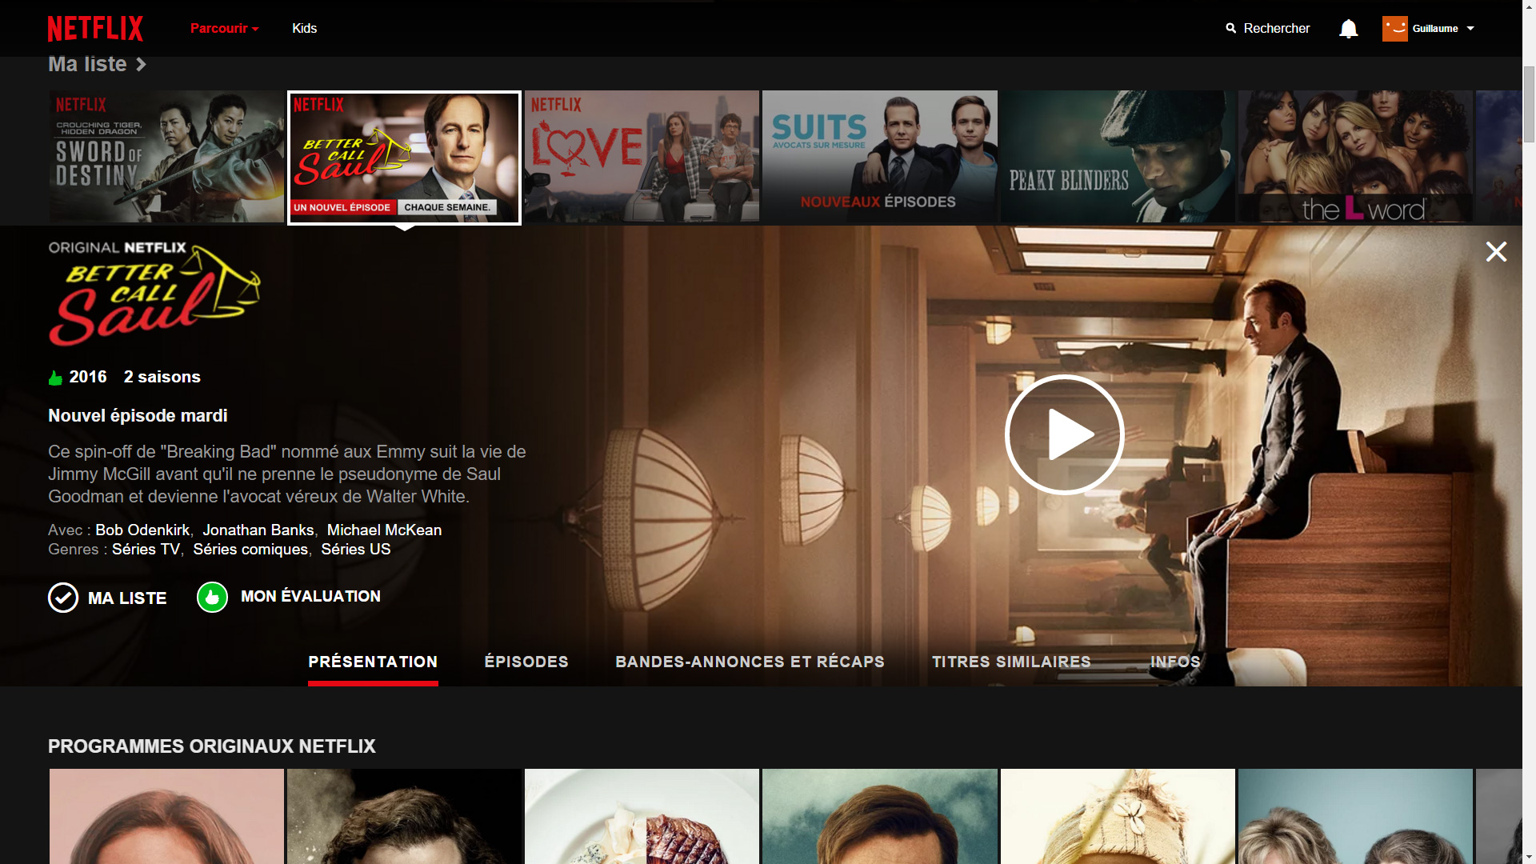
Task: Click the "PROGRAMMES ORIGINAUX NETFLIX" heading
Action: (x=212, y=746)
